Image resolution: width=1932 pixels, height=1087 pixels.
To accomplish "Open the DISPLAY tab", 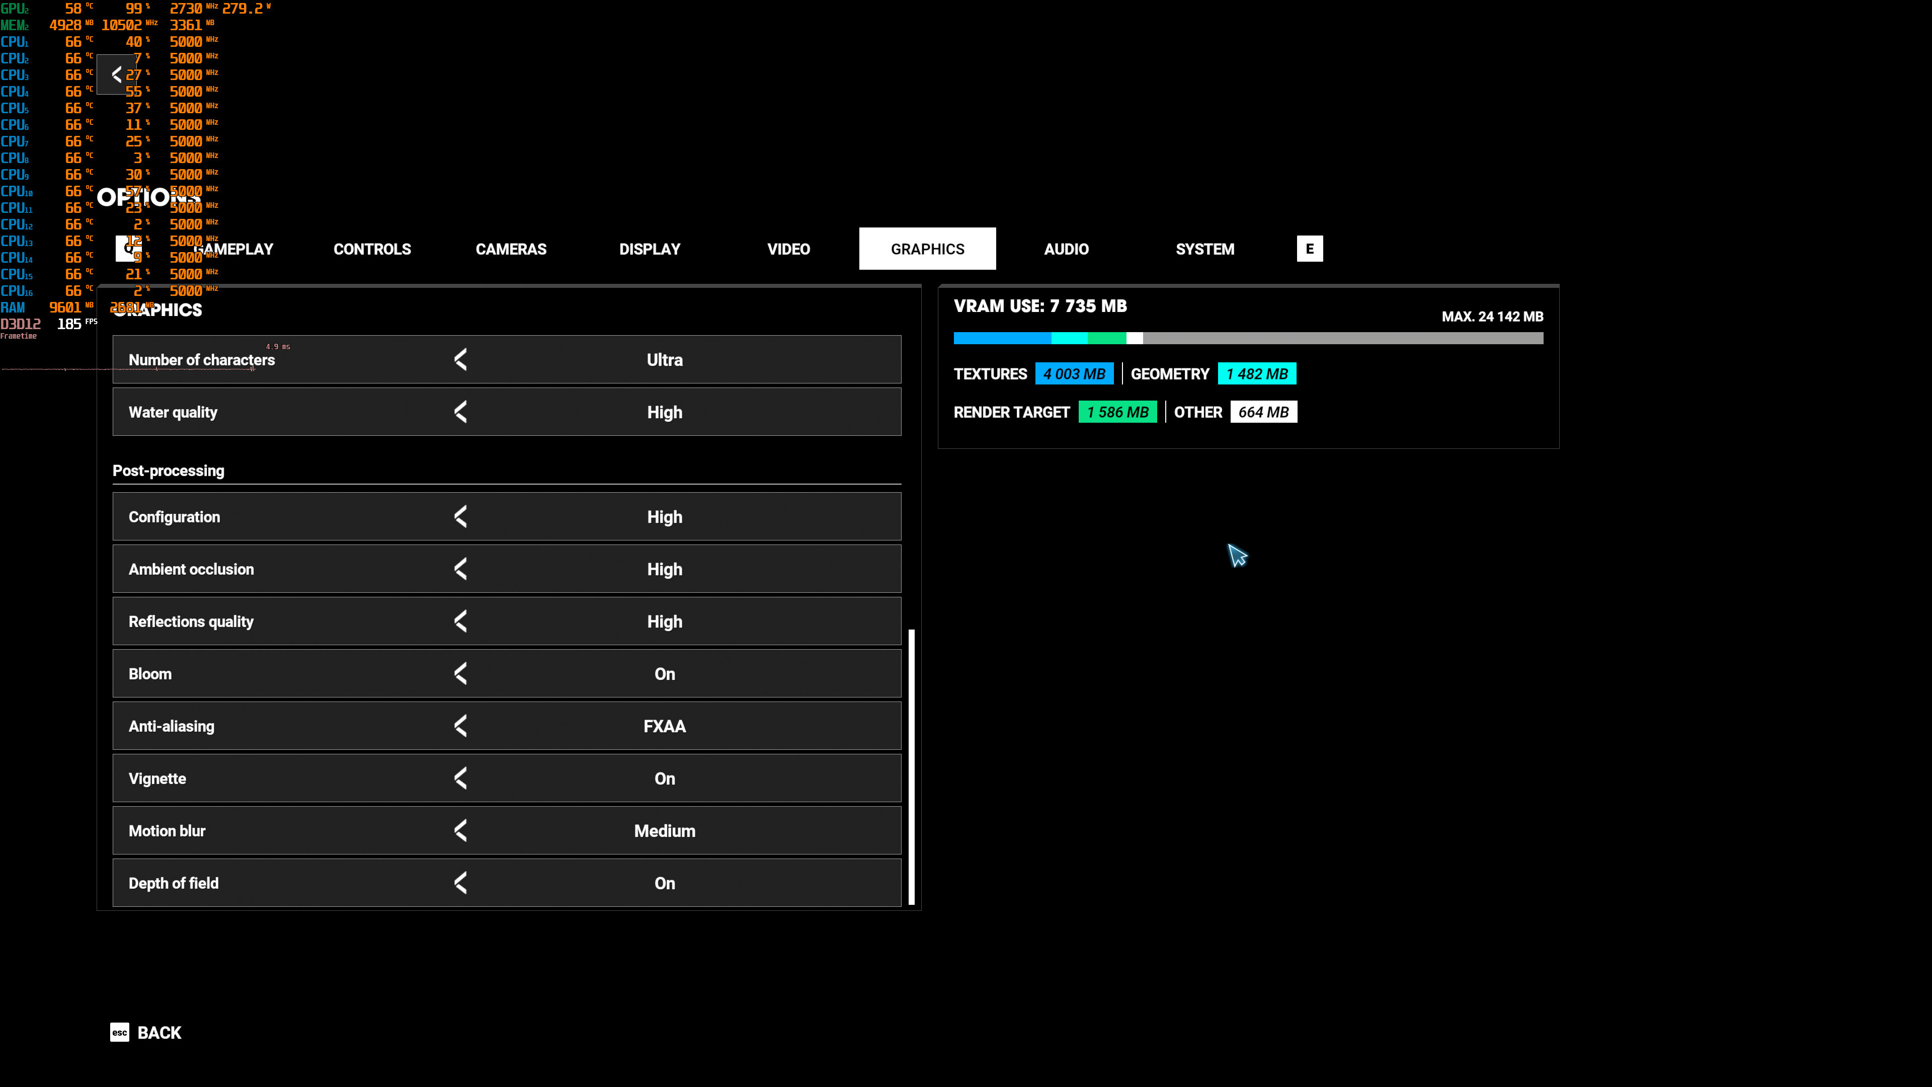I will click(650, 249).
